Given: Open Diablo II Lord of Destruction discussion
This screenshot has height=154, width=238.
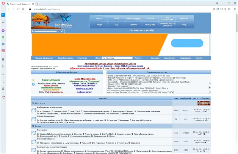Looking at the screenshot, I should point(139,76).
